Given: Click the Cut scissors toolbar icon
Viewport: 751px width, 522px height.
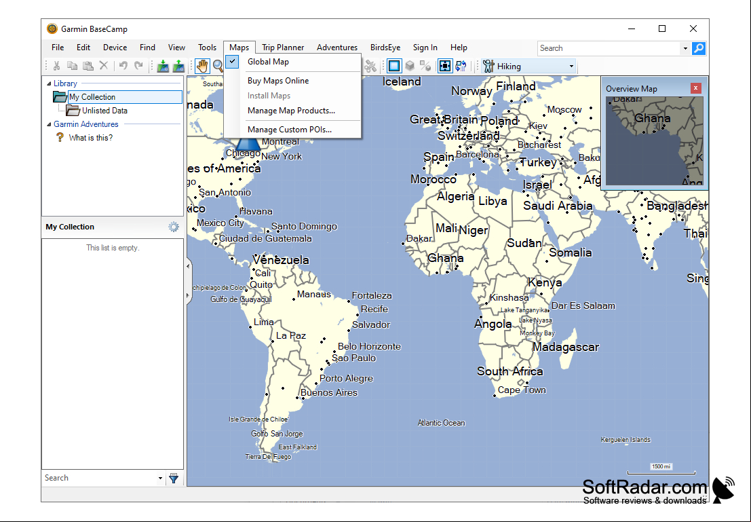Looking at the screenshot, I should click(x=56, y=66).
